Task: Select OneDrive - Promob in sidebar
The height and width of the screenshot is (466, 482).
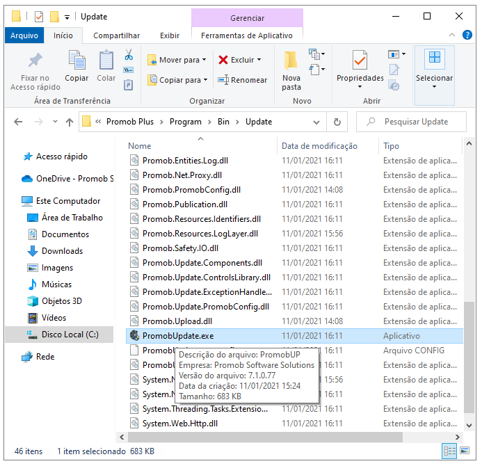Action: pyautogui.click(x=67, y=179)
